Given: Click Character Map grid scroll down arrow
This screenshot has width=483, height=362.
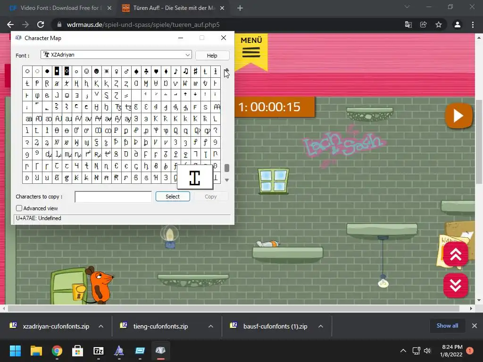Looking at the screenshot, I should pos(227,180).
